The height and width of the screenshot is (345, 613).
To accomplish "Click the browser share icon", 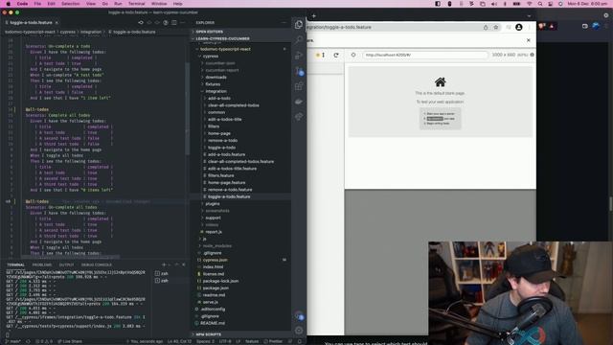I will click(486, 28).
